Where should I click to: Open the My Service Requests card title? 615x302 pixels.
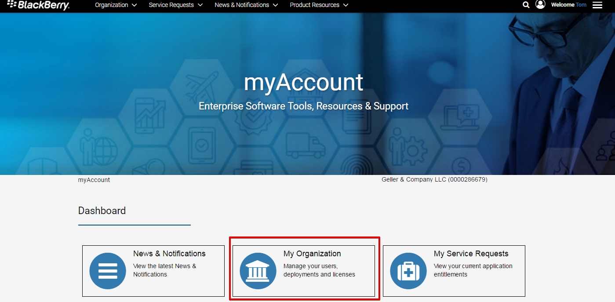point(471,254)
